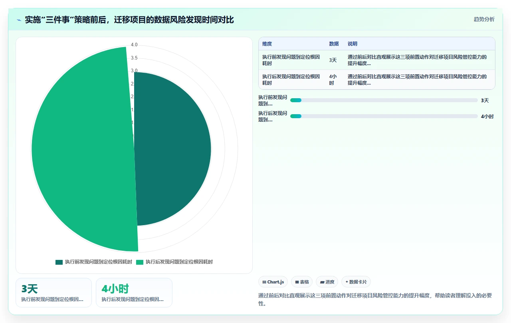Select the Chart.js tag
Image resolution: width=511 pixels, height=323 pixels.
point(273,282)
